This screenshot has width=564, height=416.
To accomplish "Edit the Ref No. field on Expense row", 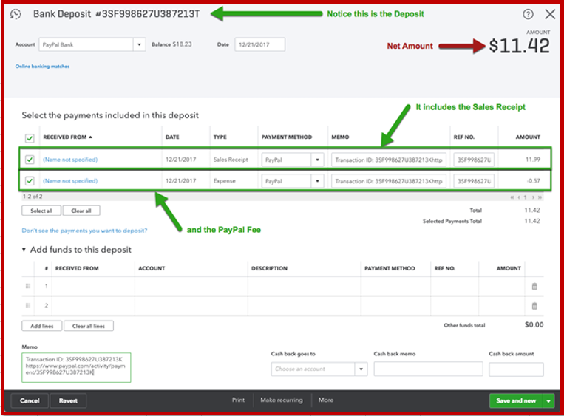I will 474,181.
